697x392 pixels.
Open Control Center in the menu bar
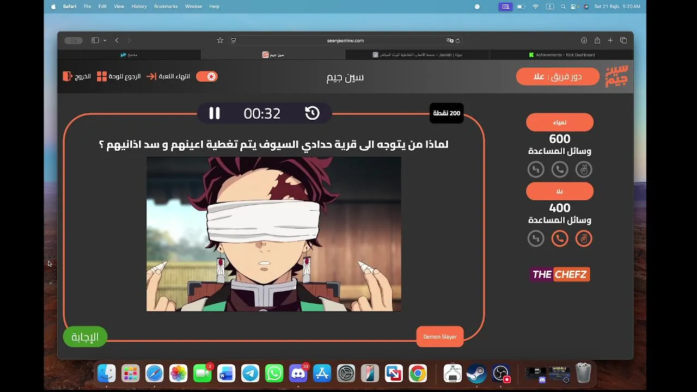(x=574, y=7)
